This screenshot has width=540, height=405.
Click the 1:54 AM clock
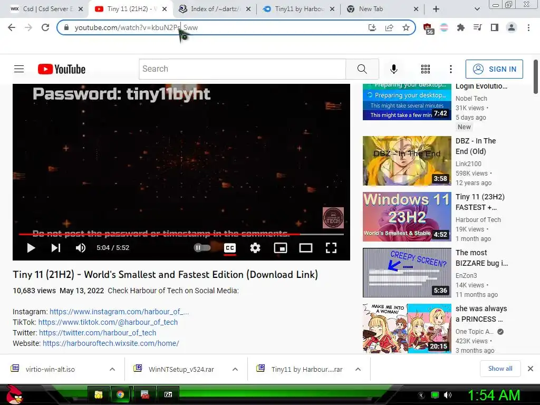494,395
